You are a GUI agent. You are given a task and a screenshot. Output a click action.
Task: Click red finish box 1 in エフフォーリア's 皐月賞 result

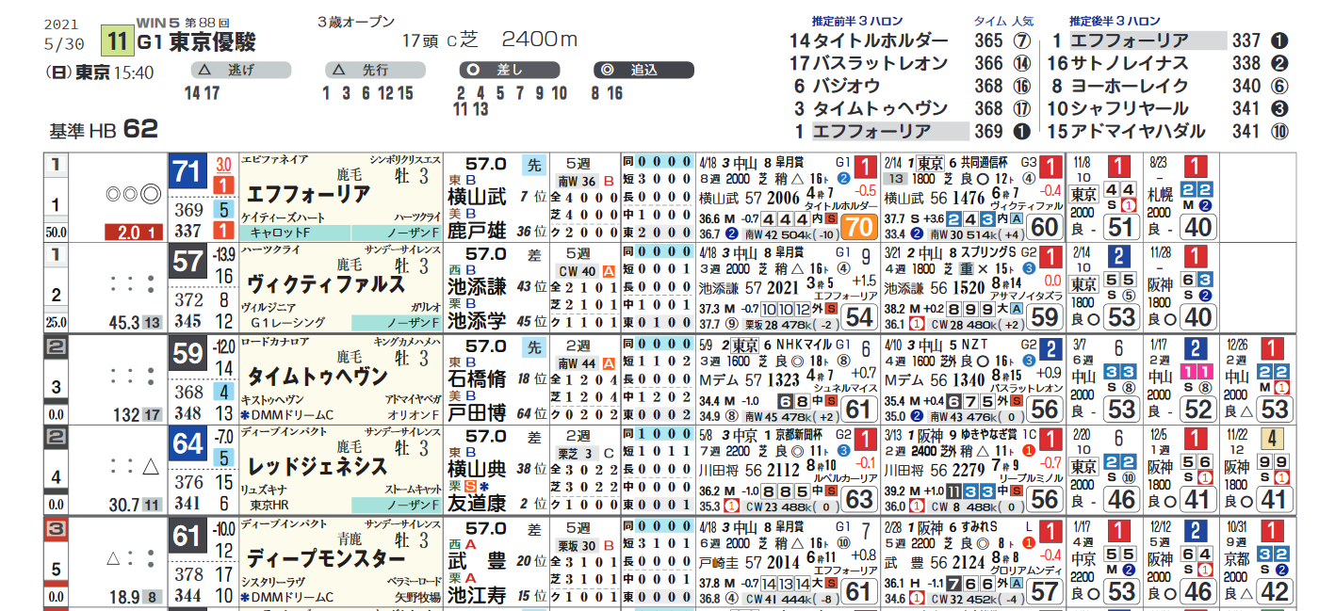tap(864, 169)
